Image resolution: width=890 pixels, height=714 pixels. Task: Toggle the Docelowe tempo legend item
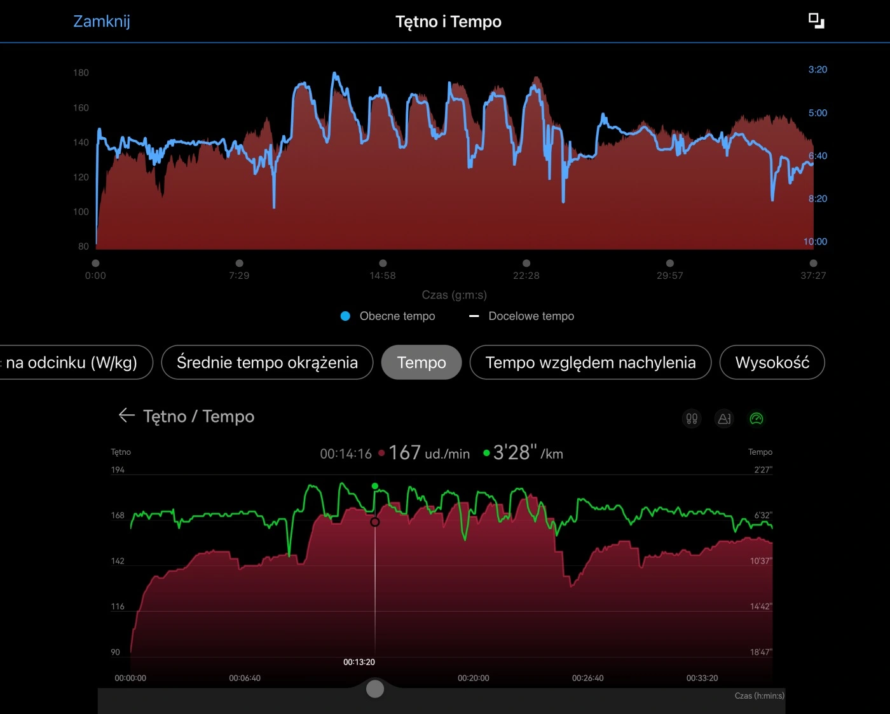(x=521, y=316)
